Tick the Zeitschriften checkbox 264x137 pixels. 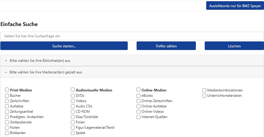pos(7,101)
